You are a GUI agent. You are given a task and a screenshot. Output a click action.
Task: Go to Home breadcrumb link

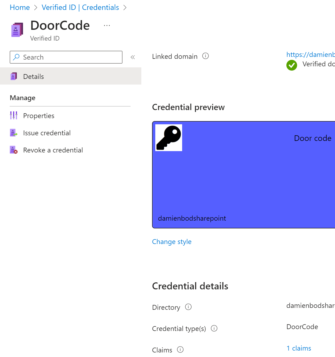point(20,8)
